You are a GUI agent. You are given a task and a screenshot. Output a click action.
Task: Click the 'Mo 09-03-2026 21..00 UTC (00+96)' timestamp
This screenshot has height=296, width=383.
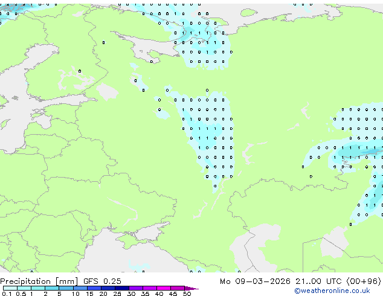pos(300,282)
